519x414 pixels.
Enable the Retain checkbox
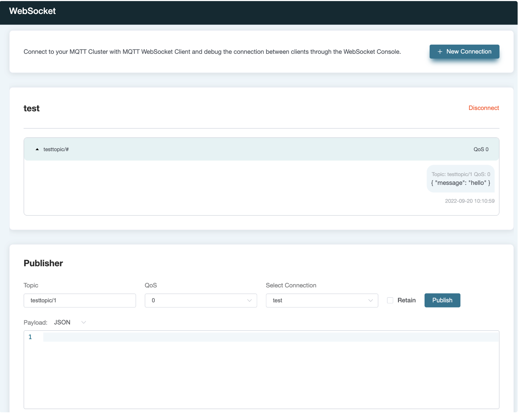390,300
